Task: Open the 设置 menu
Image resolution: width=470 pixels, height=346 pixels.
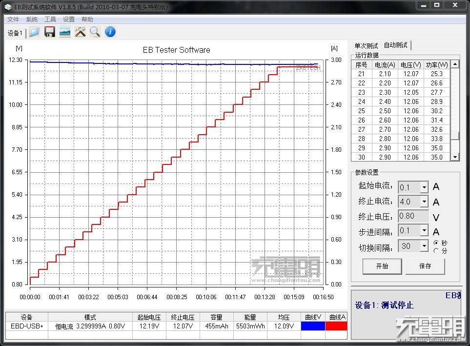Action: click(x=68, y=19)
